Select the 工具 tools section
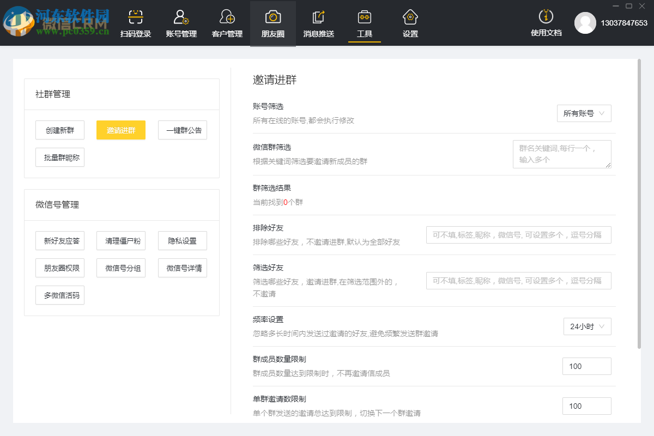654x436 pixels. click(x=364, y=23)
